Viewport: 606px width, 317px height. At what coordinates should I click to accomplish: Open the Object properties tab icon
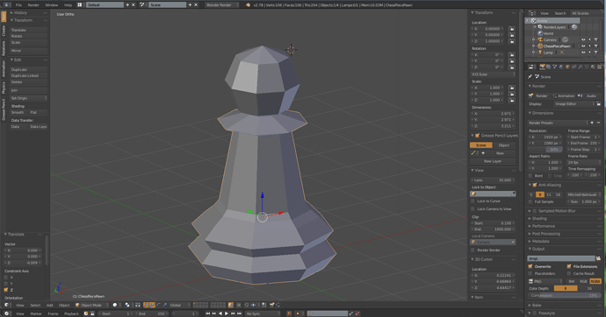pos(567,67)
